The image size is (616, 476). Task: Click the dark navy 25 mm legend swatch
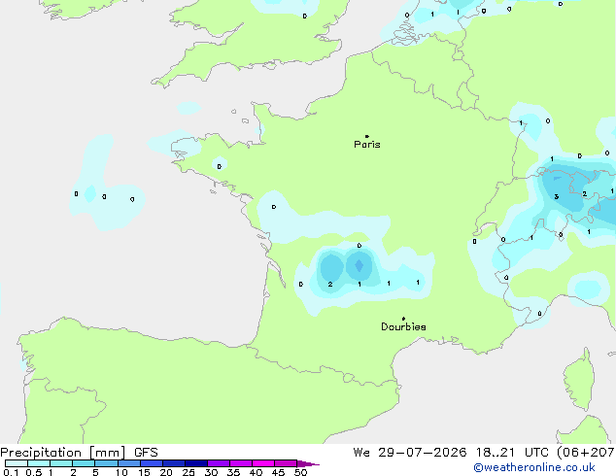coord(196,463)
